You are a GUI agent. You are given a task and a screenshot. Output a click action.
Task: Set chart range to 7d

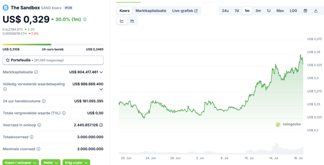(237, 11)
